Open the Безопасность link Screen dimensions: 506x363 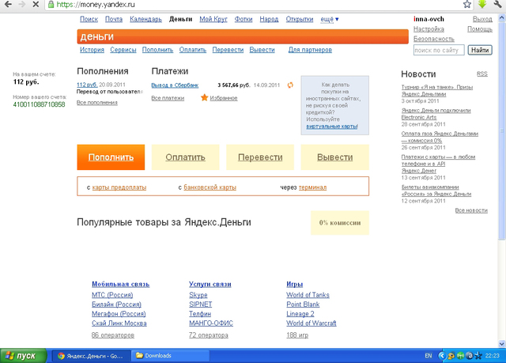click(x=434, y=39)
